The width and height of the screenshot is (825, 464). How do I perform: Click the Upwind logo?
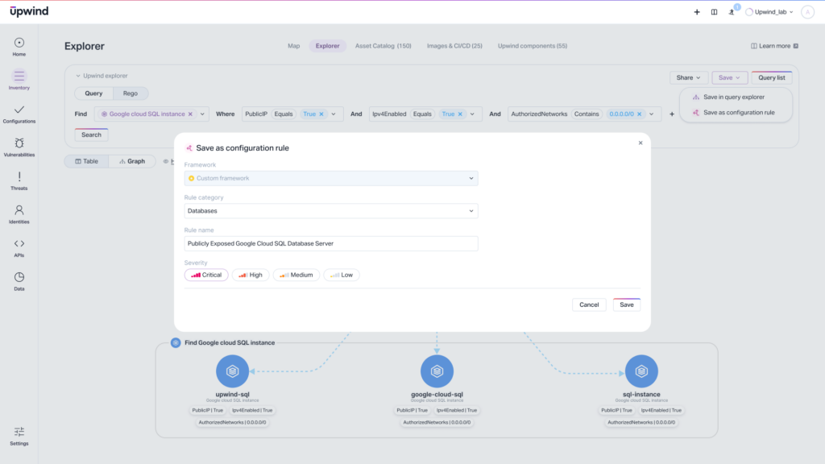point(29,11)
